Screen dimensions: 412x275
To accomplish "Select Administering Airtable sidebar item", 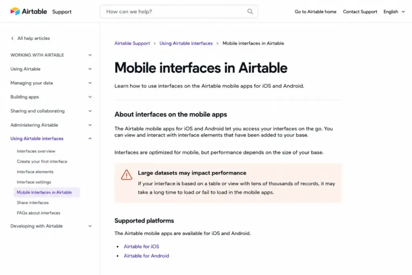I will pos(34,125).
